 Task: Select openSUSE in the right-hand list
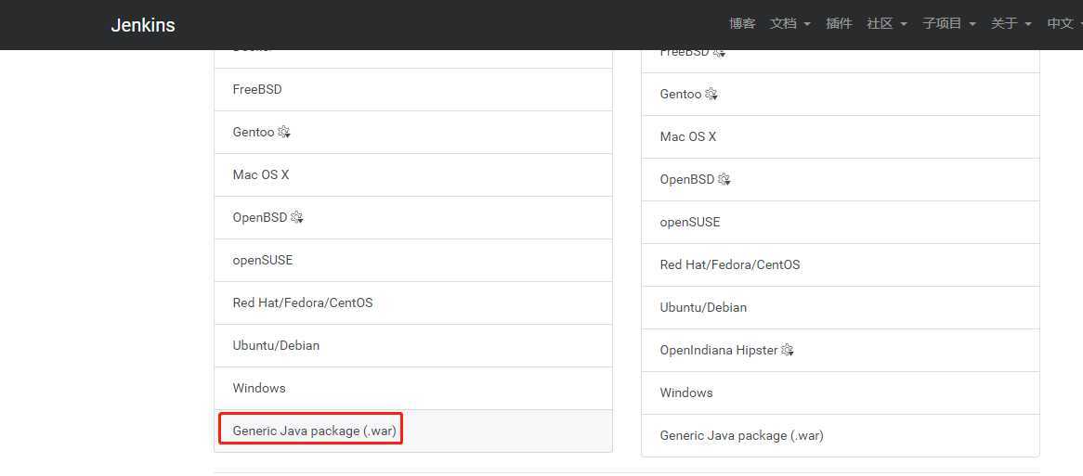(690, 222)
